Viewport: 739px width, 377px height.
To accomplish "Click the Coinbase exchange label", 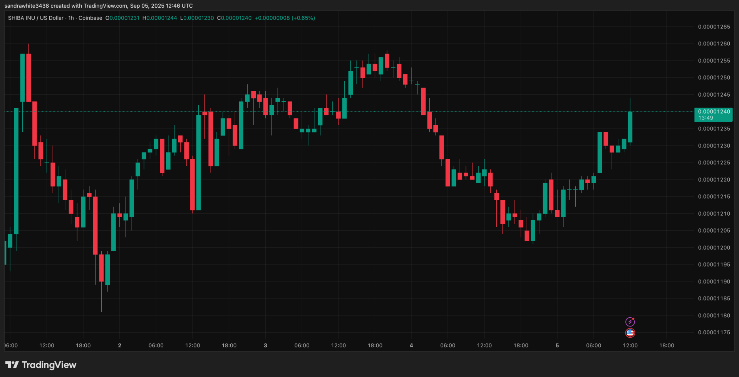I will pyautogui.click(x=90, y=18).
